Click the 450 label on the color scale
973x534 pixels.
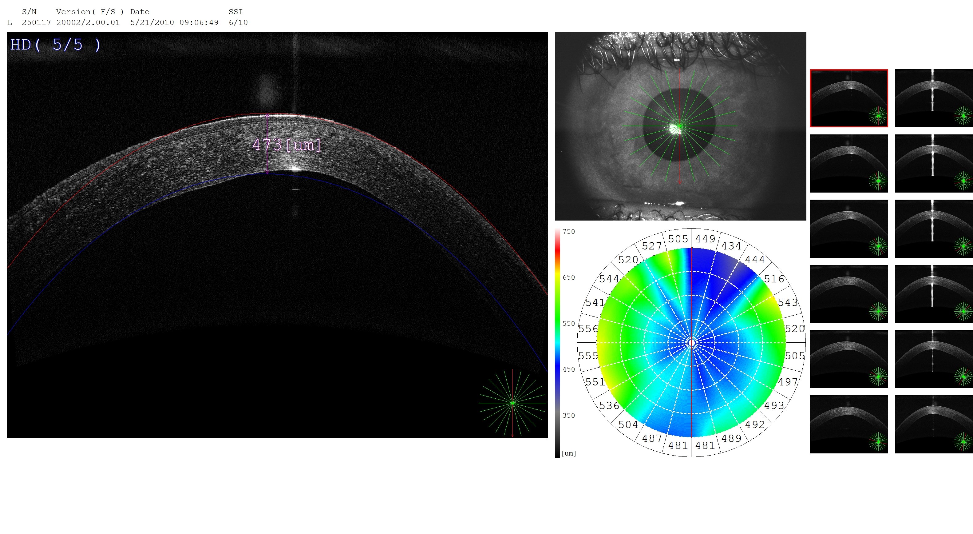click(x=568, y=369)
